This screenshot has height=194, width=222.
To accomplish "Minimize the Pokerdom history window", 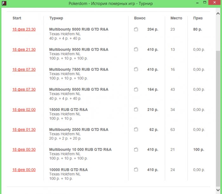I will click(197, 3).
